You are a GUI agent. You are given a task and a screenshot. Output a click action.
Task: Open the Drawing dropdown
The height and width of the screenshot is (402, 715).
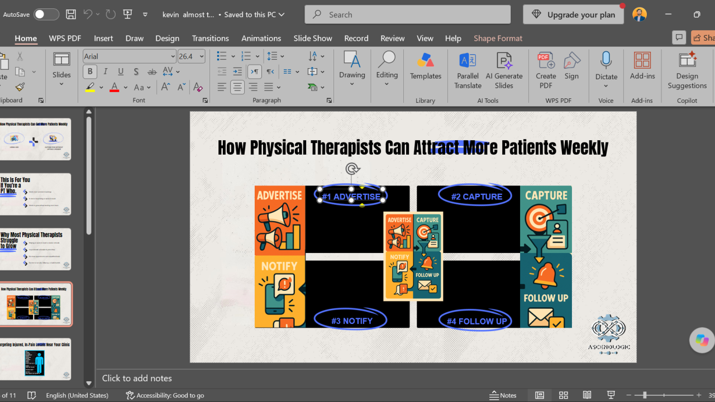(x=352, y=70)
